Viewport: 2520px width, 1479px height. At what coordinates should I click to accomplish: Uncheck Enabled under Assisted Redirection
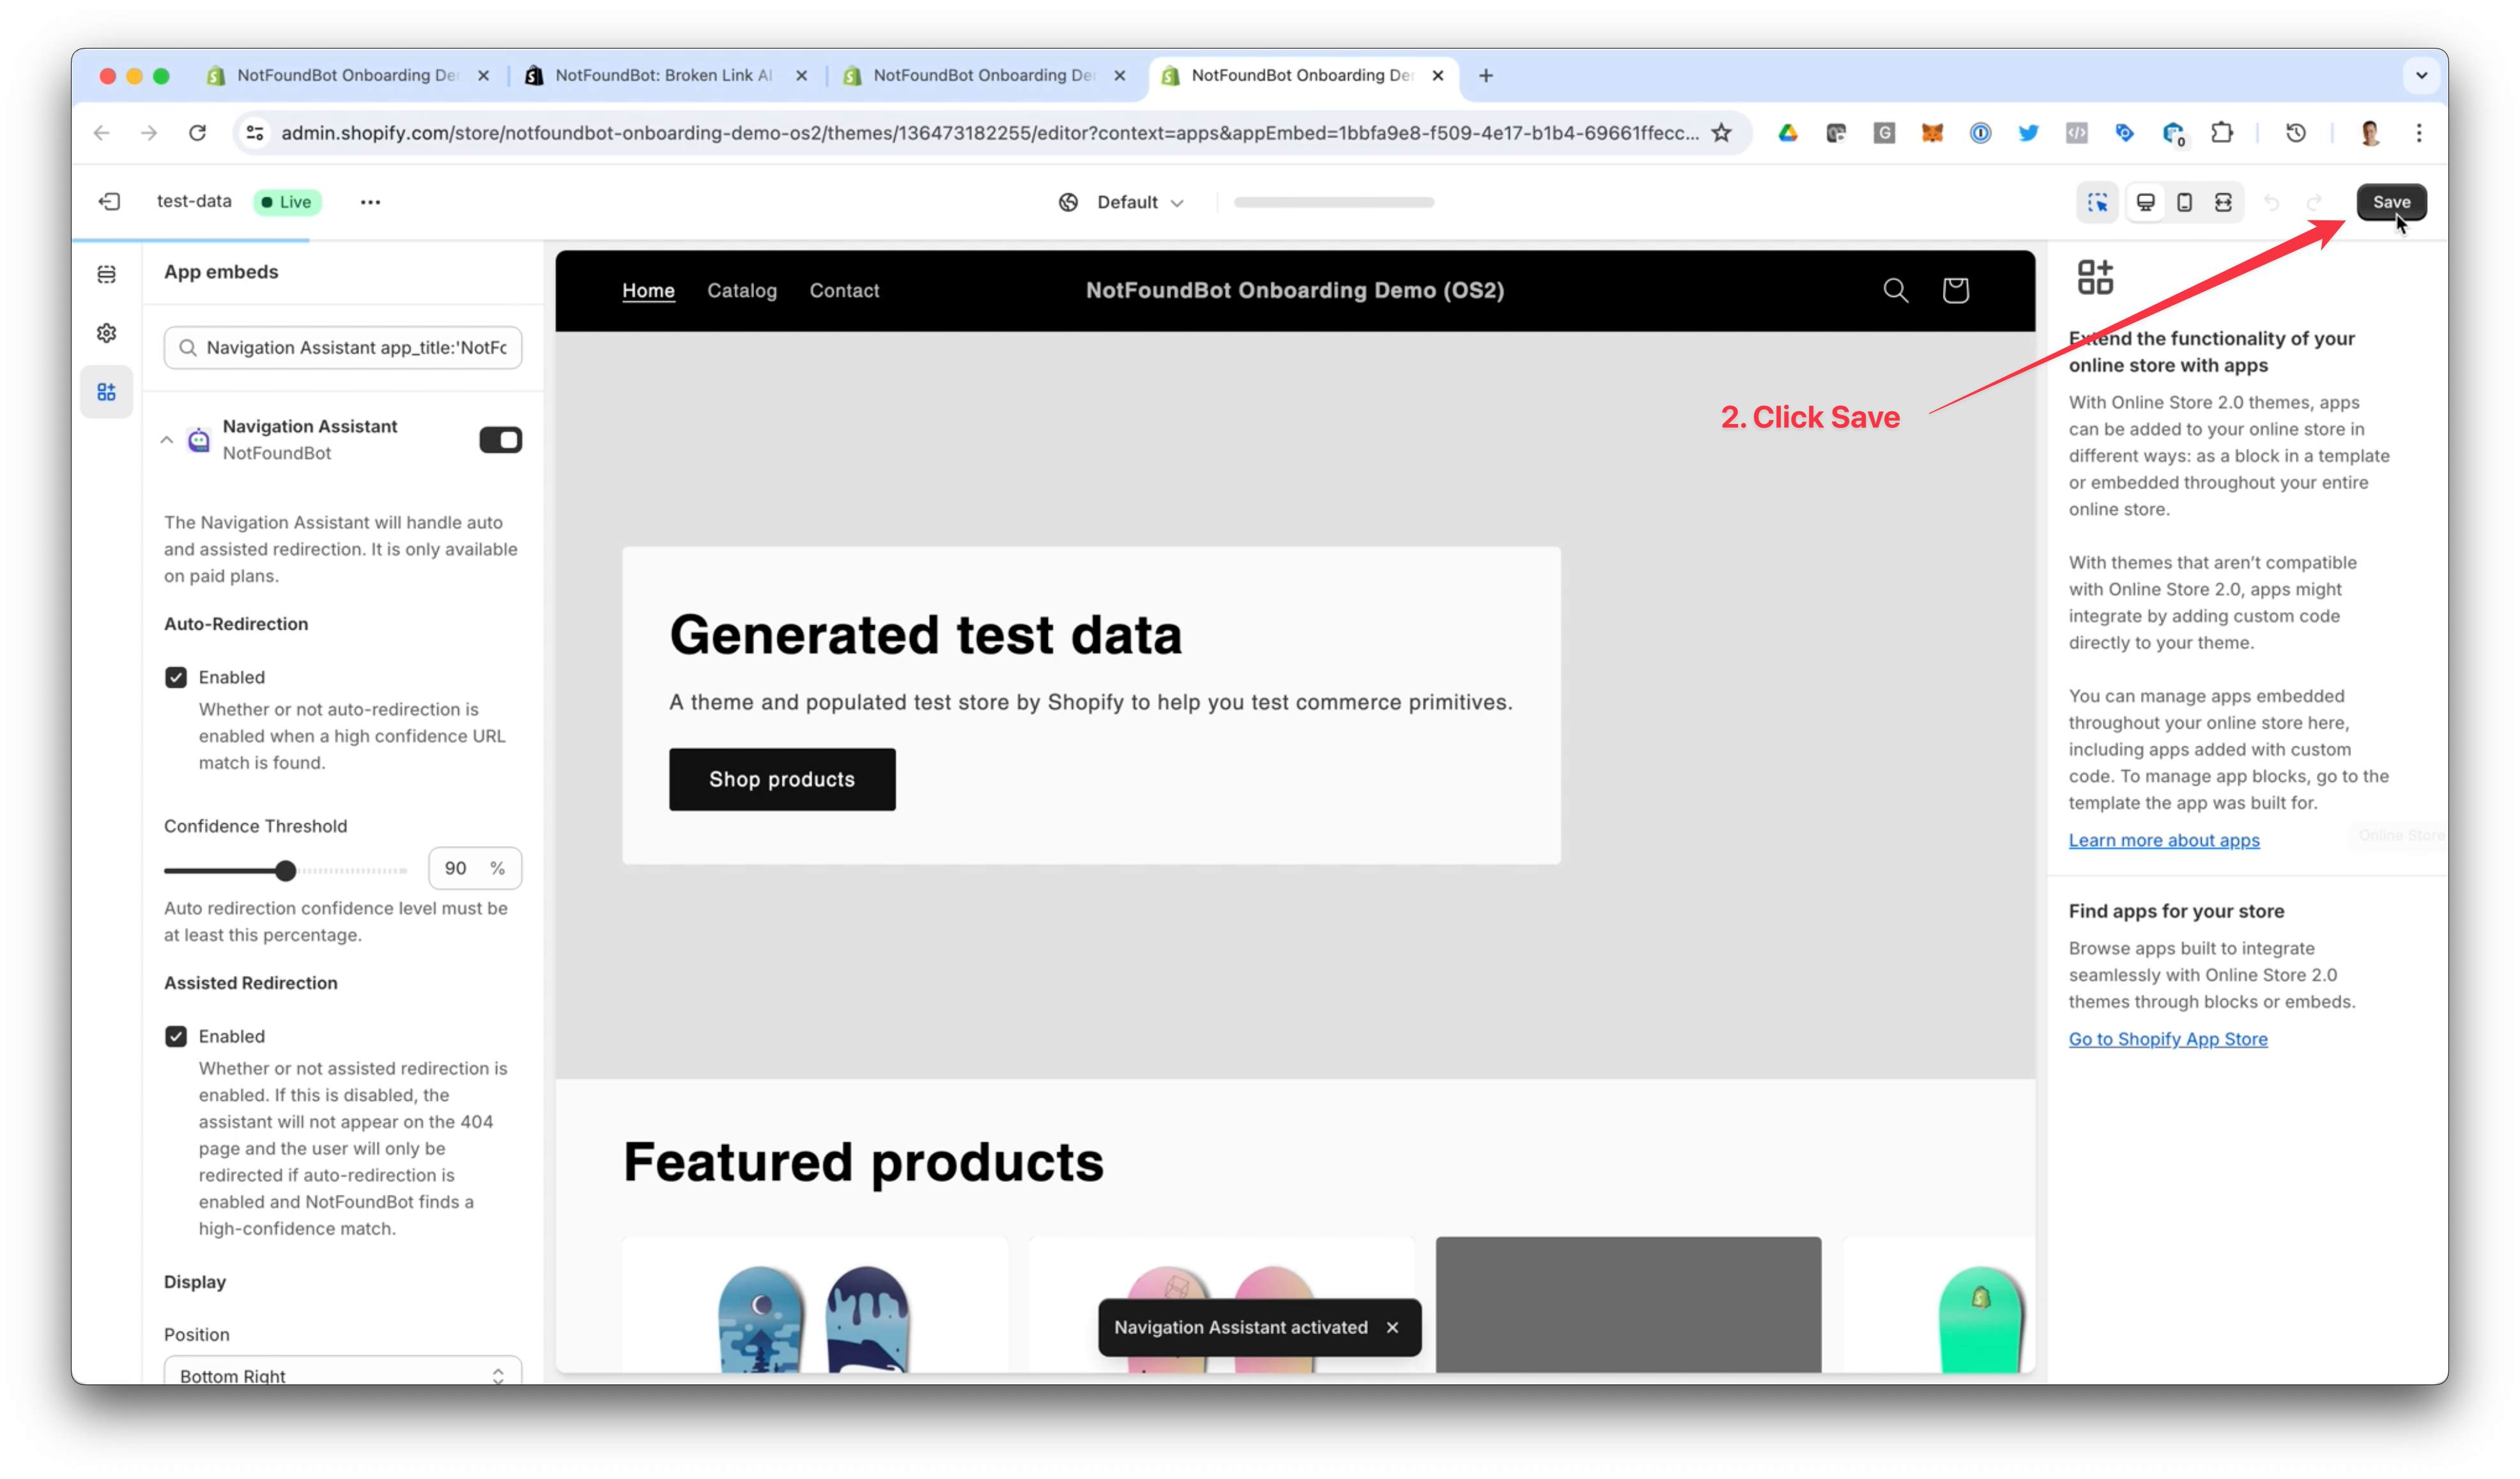pos(176,1036)
